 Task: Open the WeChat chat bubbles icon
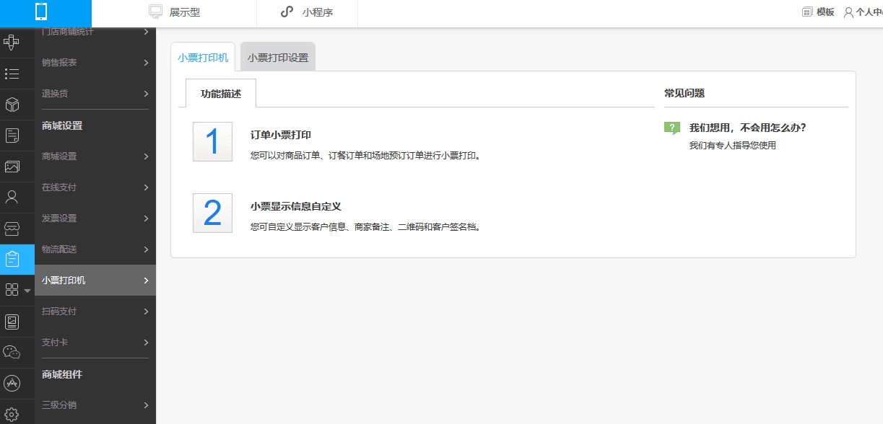coord(12,353)
